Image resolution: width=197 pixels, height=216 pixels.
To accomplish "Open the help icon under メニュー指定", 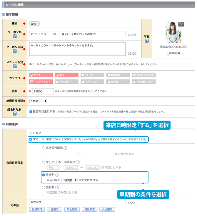I will click(14, 66).
